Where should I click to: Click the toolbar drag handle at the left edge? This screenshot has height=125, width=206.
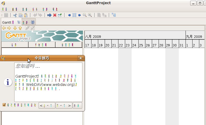[x=2, y=15]
